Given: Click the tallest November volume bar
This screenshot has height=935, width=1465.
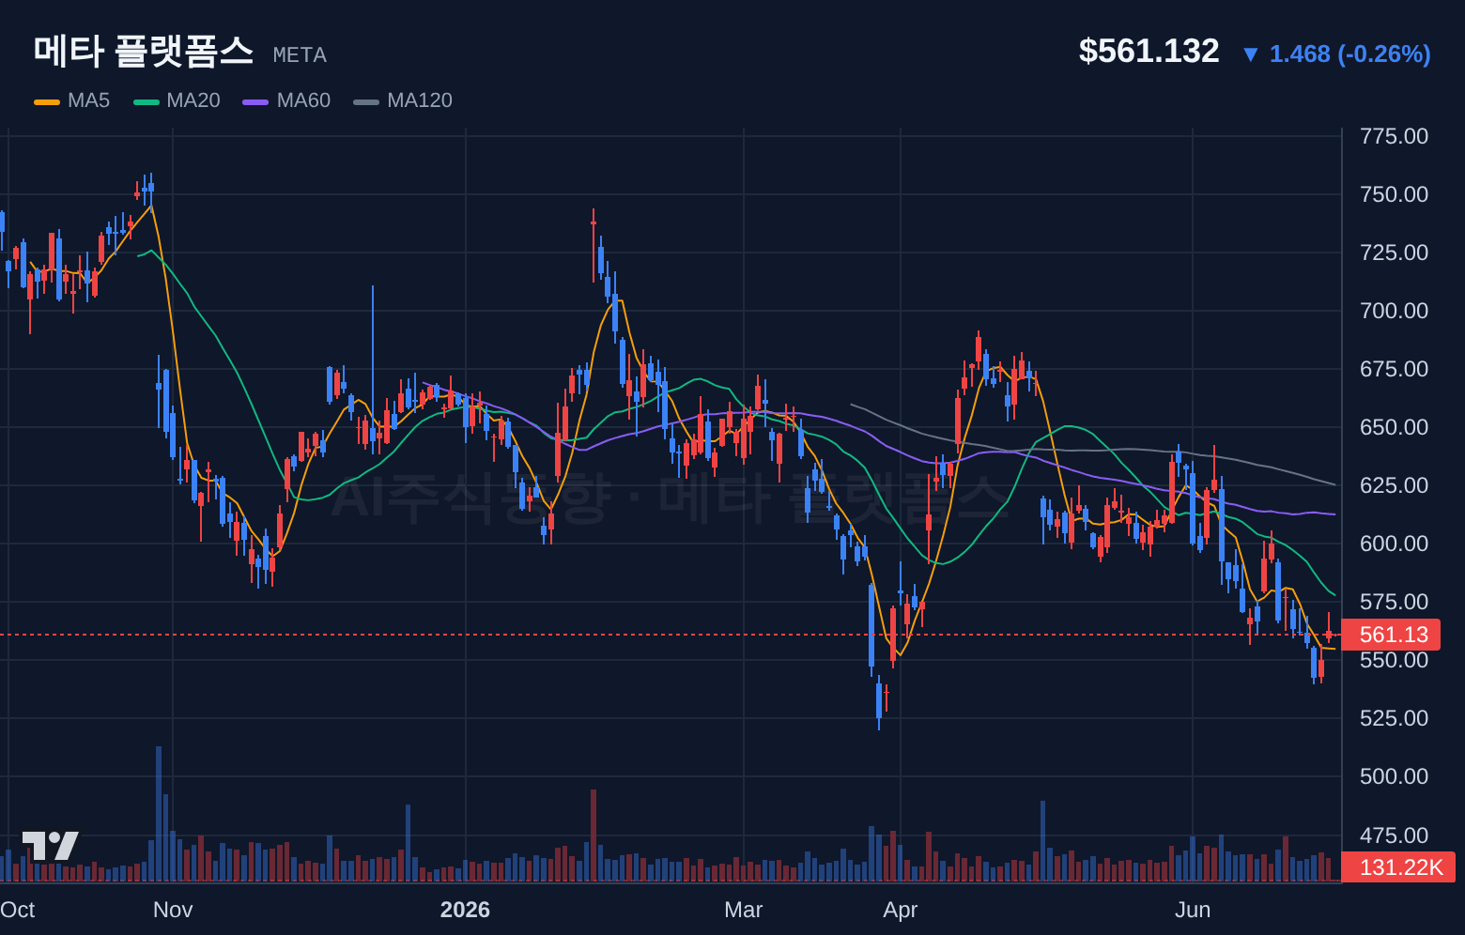Looking at the screenshot, I should pyautogui.click(x=159, y=814).
